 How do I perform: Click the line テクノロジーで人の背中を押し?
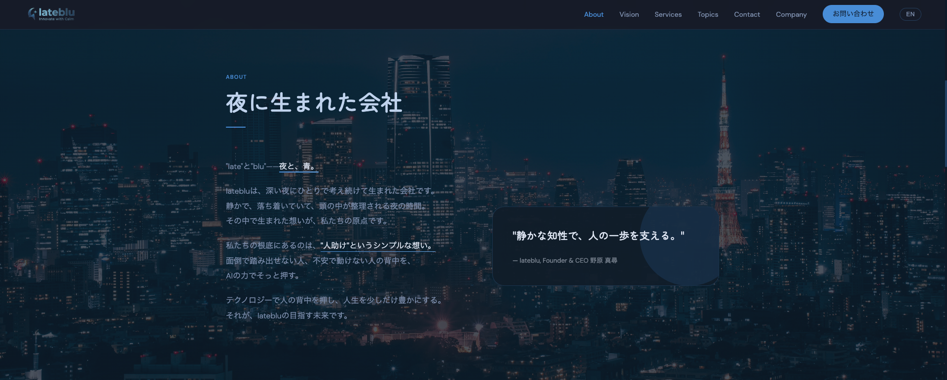[x=335, y=300]
